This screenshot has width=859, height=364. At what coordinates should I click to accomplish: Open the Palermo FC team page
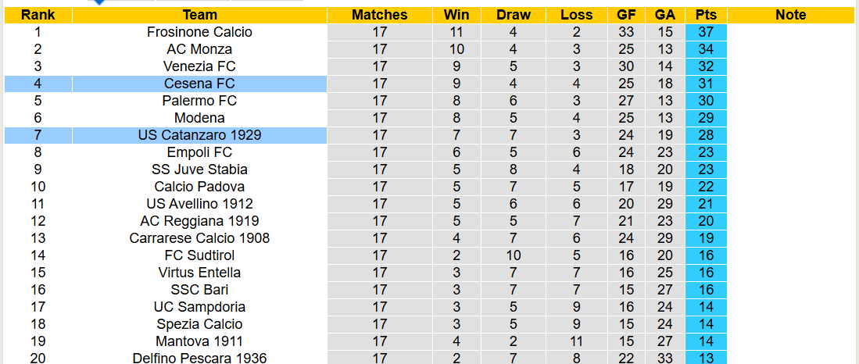tap(199, 101)
